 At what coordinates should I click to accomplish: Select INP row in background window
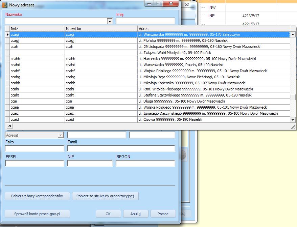coord(211,16)
